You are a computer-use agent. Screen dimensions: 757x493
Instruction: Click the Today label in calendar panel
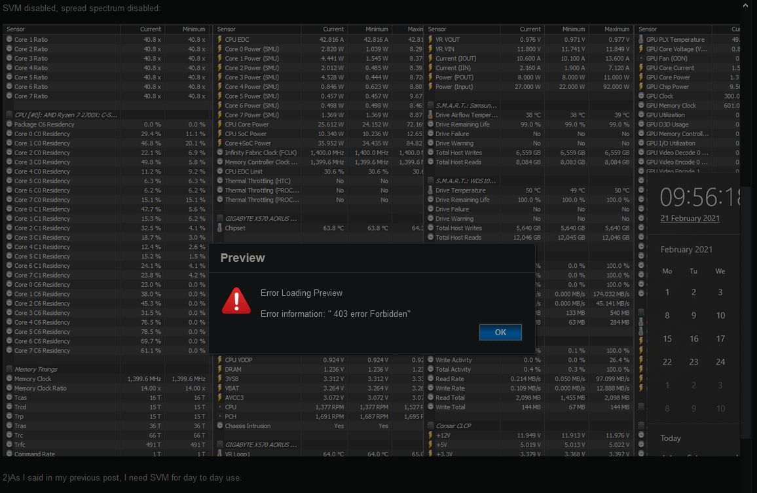[x=670, y=439]
